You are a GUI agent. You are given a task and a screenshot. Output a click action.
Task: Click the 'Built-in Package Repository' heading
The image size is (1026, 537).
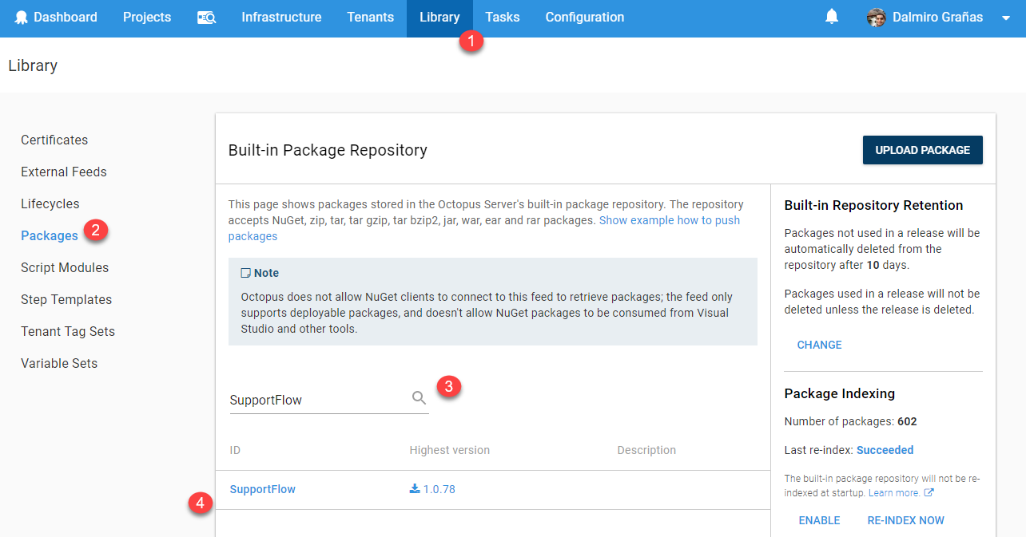(x=328, y=150)
